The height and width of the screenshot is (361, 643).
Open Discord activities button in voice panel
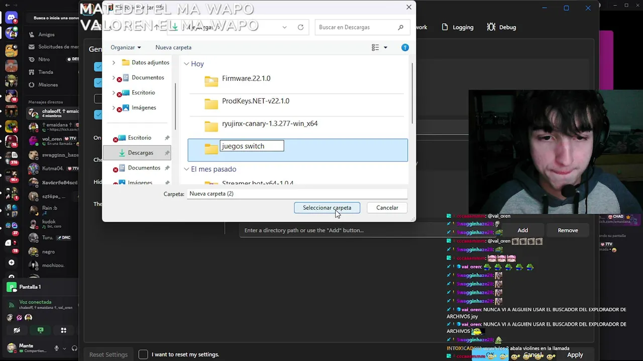pos(63,330)
